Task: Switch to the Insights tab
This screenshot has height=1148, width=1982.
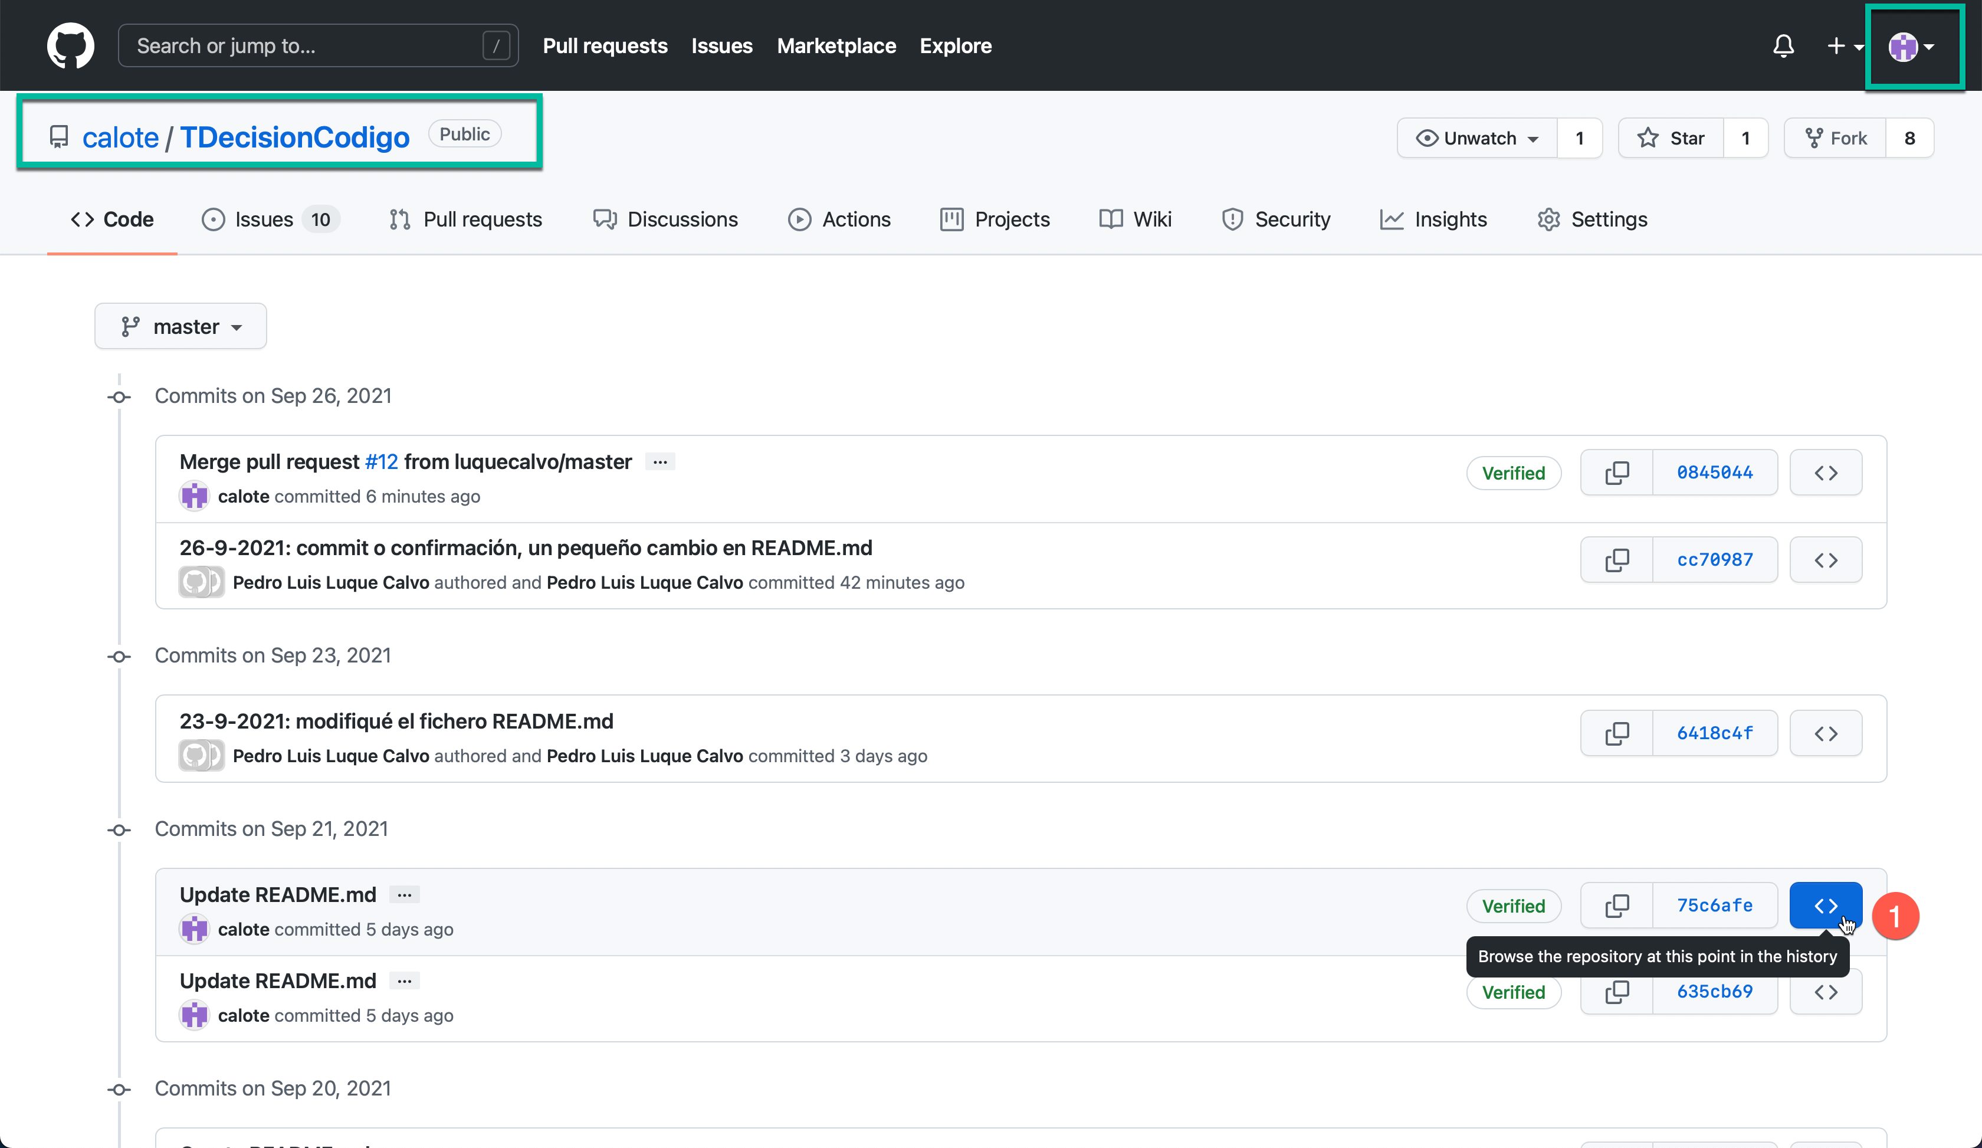Action: (1433, 219)
